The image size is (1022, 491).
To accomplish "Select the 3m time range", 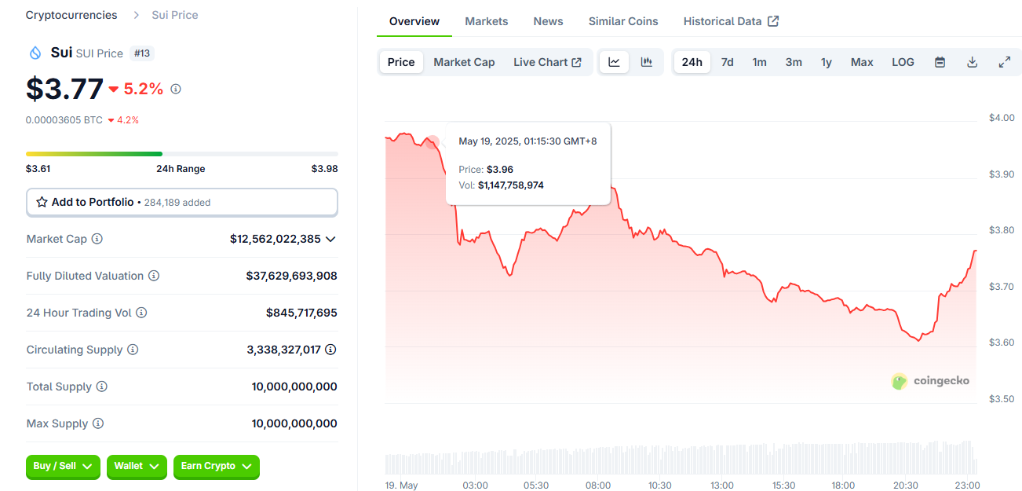I will click(x=794, y=62).
